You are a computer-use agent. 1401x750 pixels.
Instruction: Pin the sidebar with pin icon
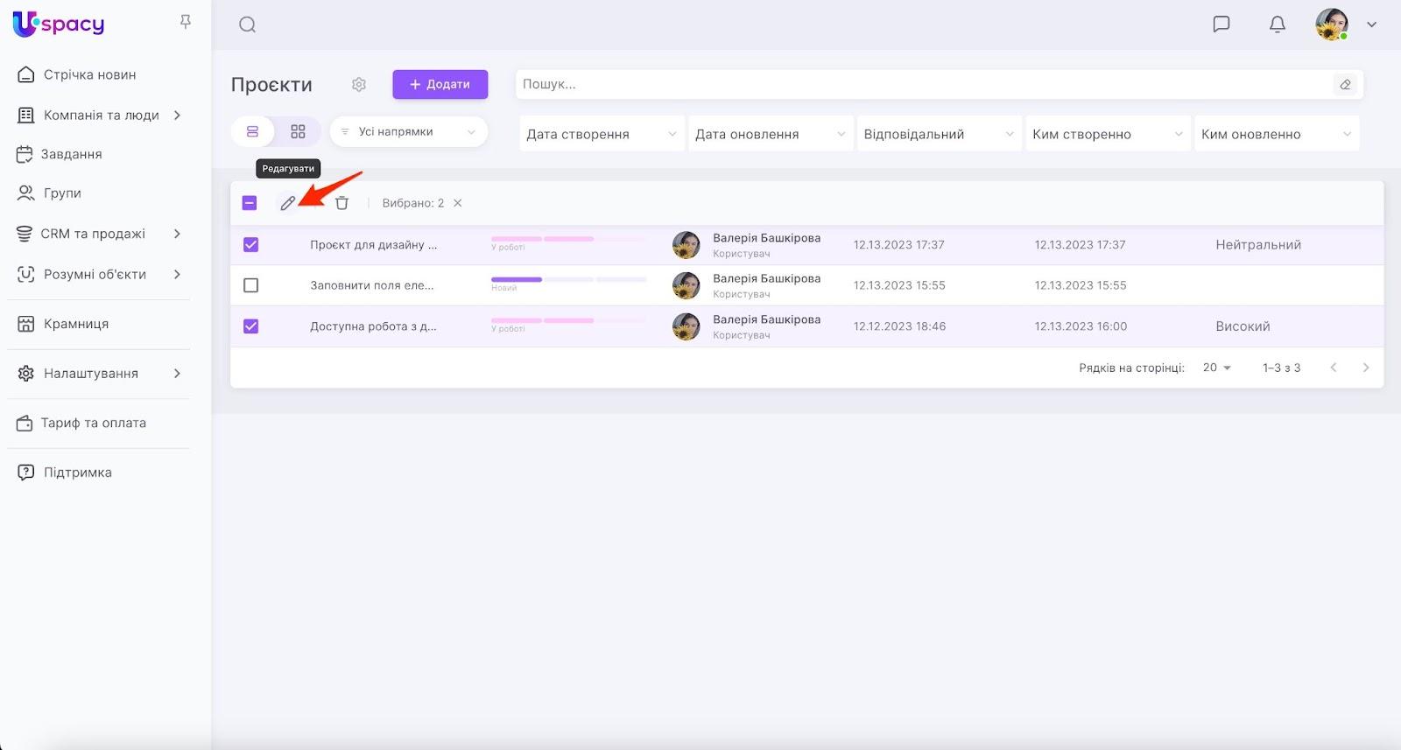[x=186, y=22]
